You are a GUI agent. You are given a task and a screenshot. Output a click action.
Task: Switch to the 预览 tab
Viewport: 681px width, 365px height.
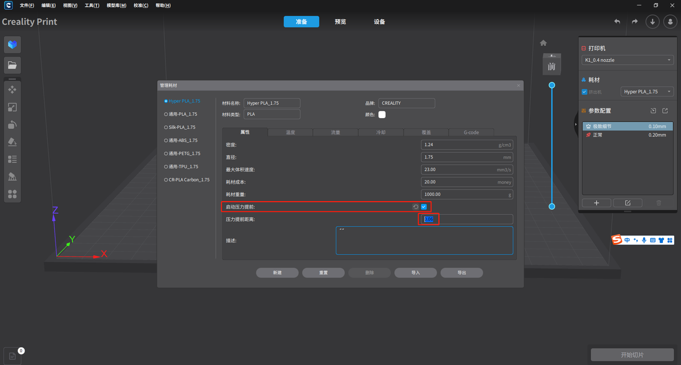tap(340, 22)
